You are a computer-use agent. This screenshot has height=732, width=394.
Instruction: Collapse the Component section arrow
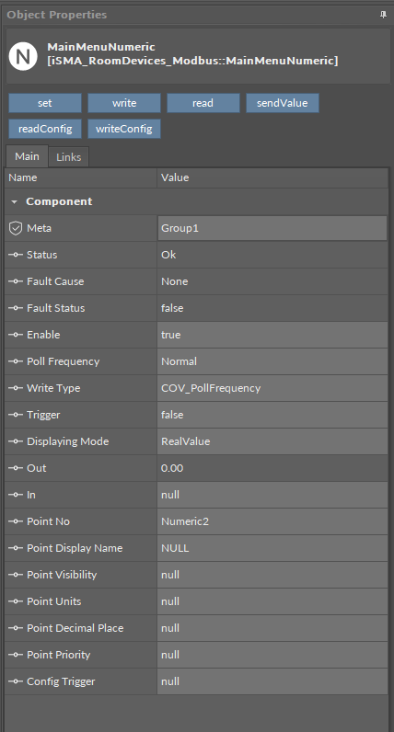[x=15, y=202]
